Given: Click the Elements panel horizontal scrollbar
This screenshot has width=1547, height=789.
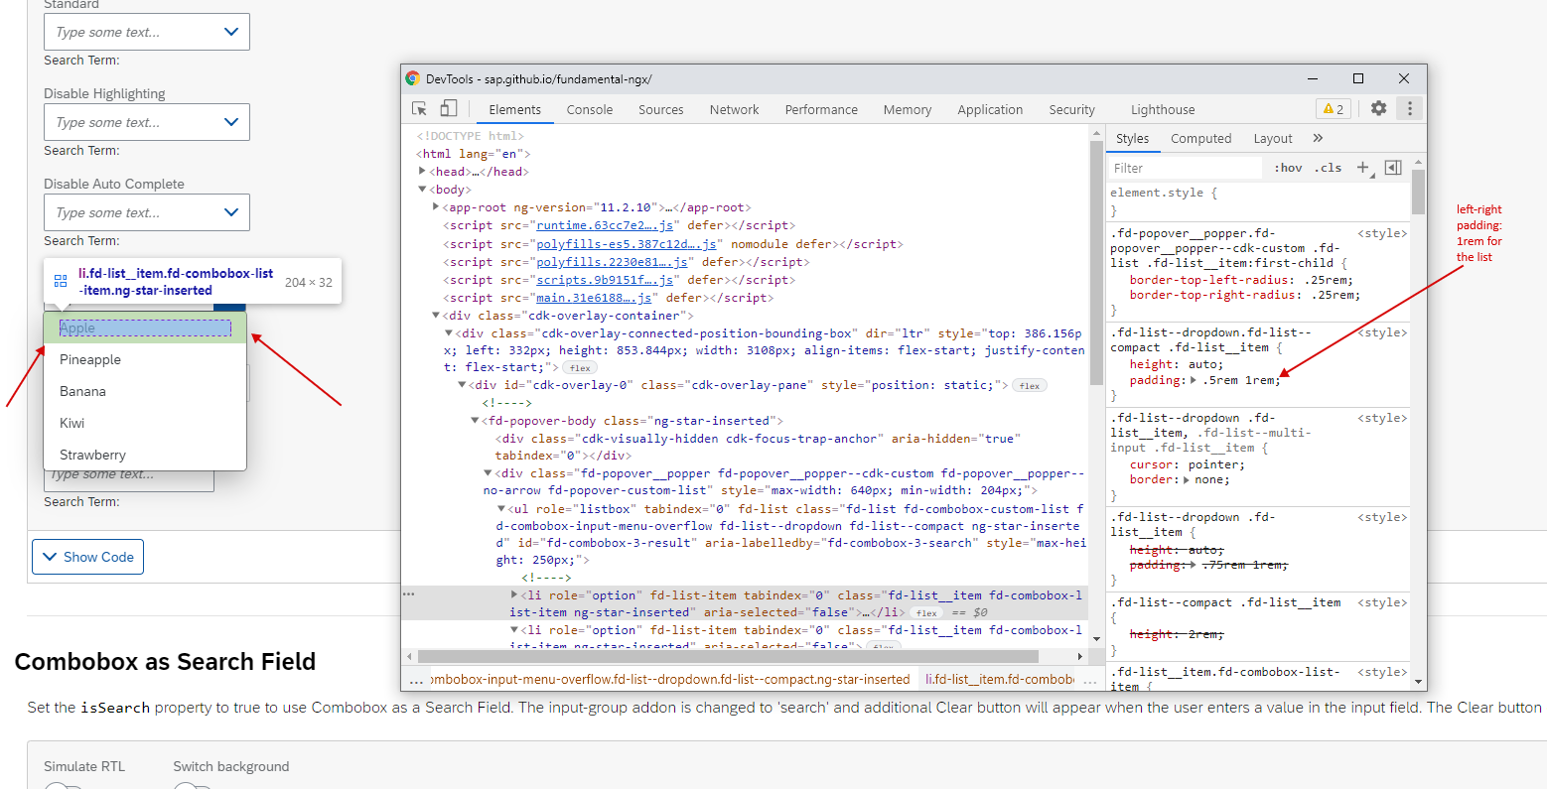Looking at the screenshot, I should pos(728,656).
